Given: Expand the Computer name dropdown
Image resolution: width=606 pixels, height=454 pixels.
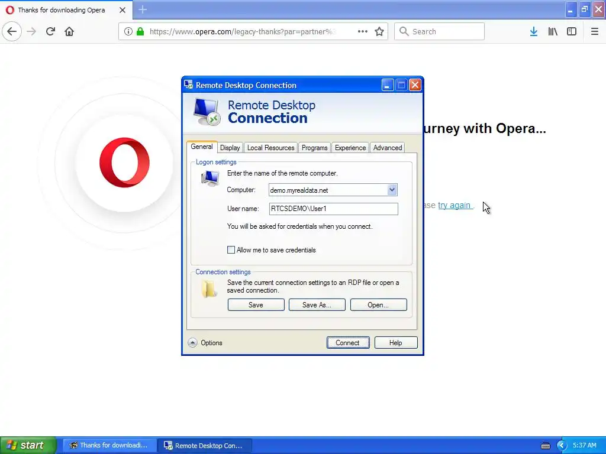Looking at the screenshot, I should (x=392, y=190).
